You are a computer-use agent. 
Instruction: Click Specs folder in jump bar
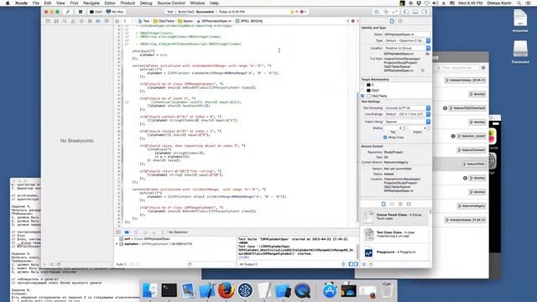click(185, 21)
